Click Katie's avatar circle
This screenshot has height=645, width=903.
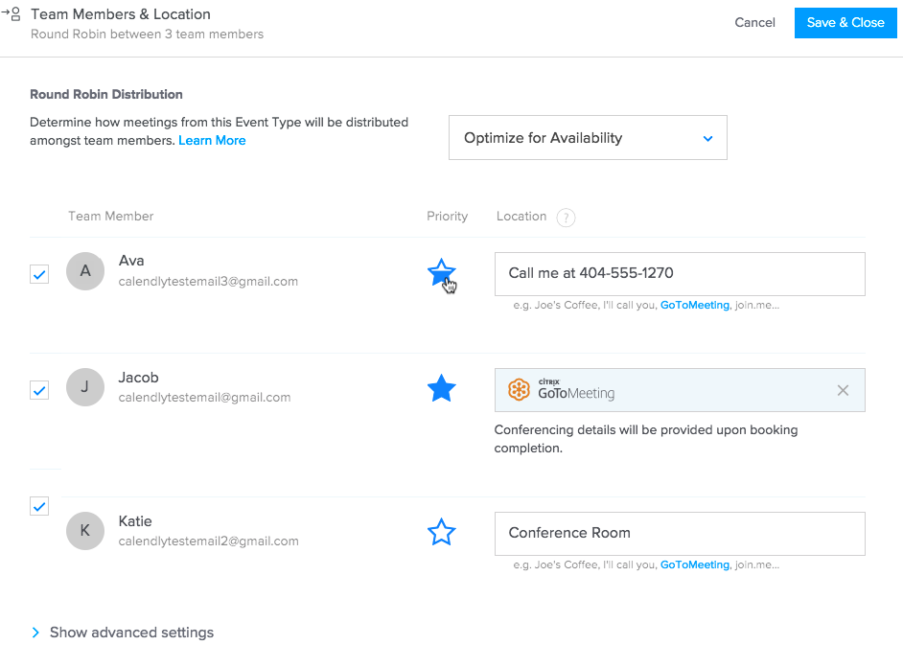pos(85,530)
